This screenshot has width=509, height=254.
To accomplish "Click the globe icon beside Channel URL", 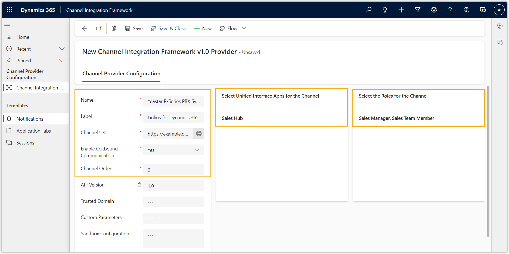I will (x=199, y=134).
